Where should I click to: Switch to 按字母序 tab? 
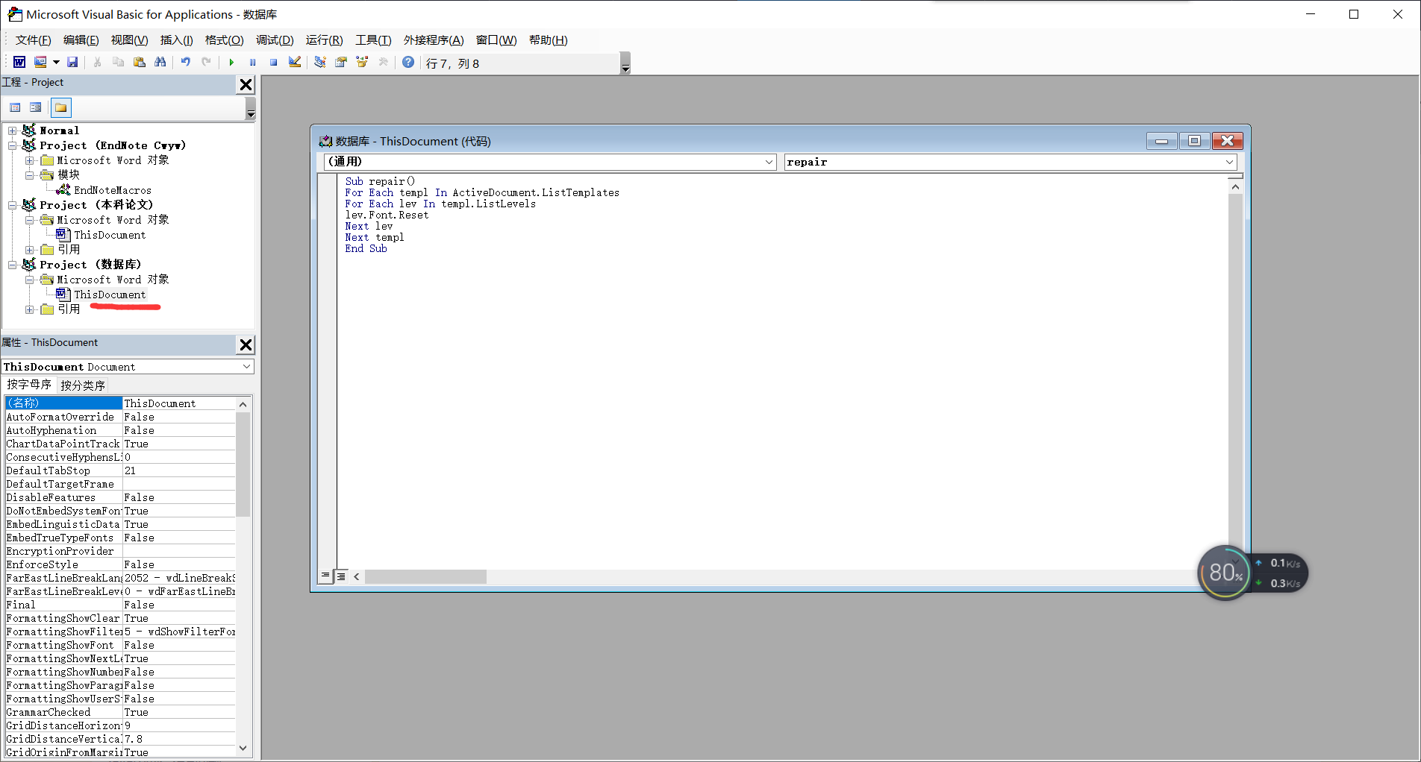[x=29, y=385]
